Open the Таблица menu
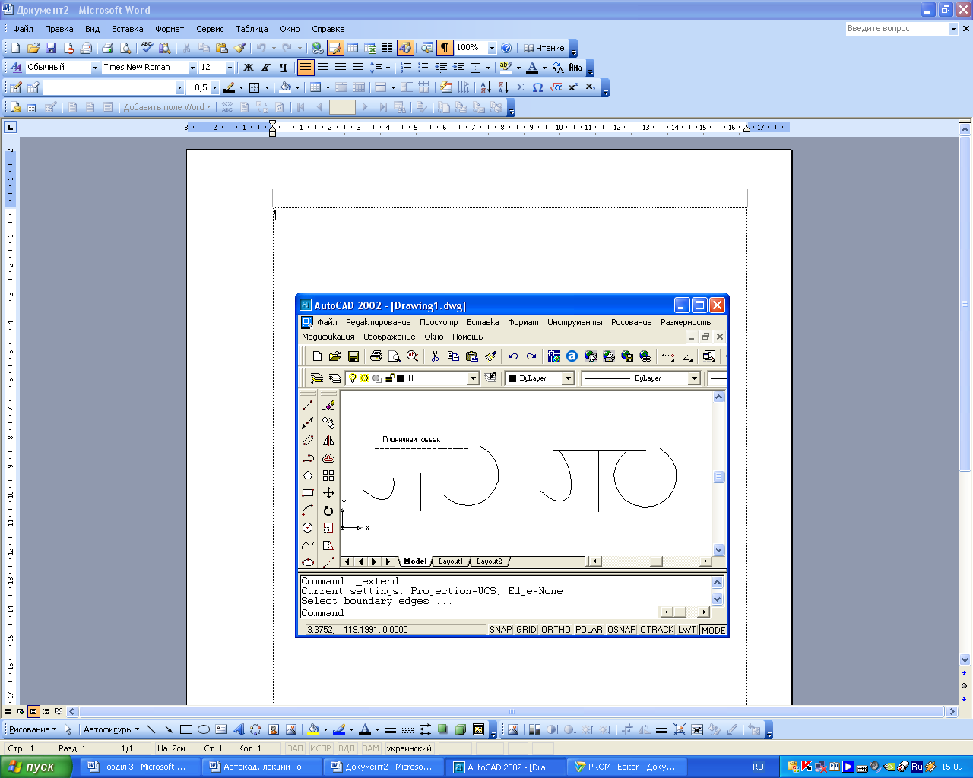Screen dimensions: 973x778 (252, 29)
